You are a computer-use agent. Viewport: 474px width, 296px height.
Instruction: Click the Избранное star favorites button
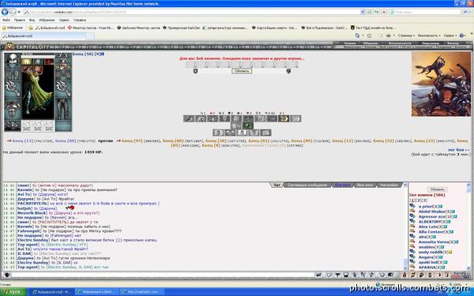(13, 28)
